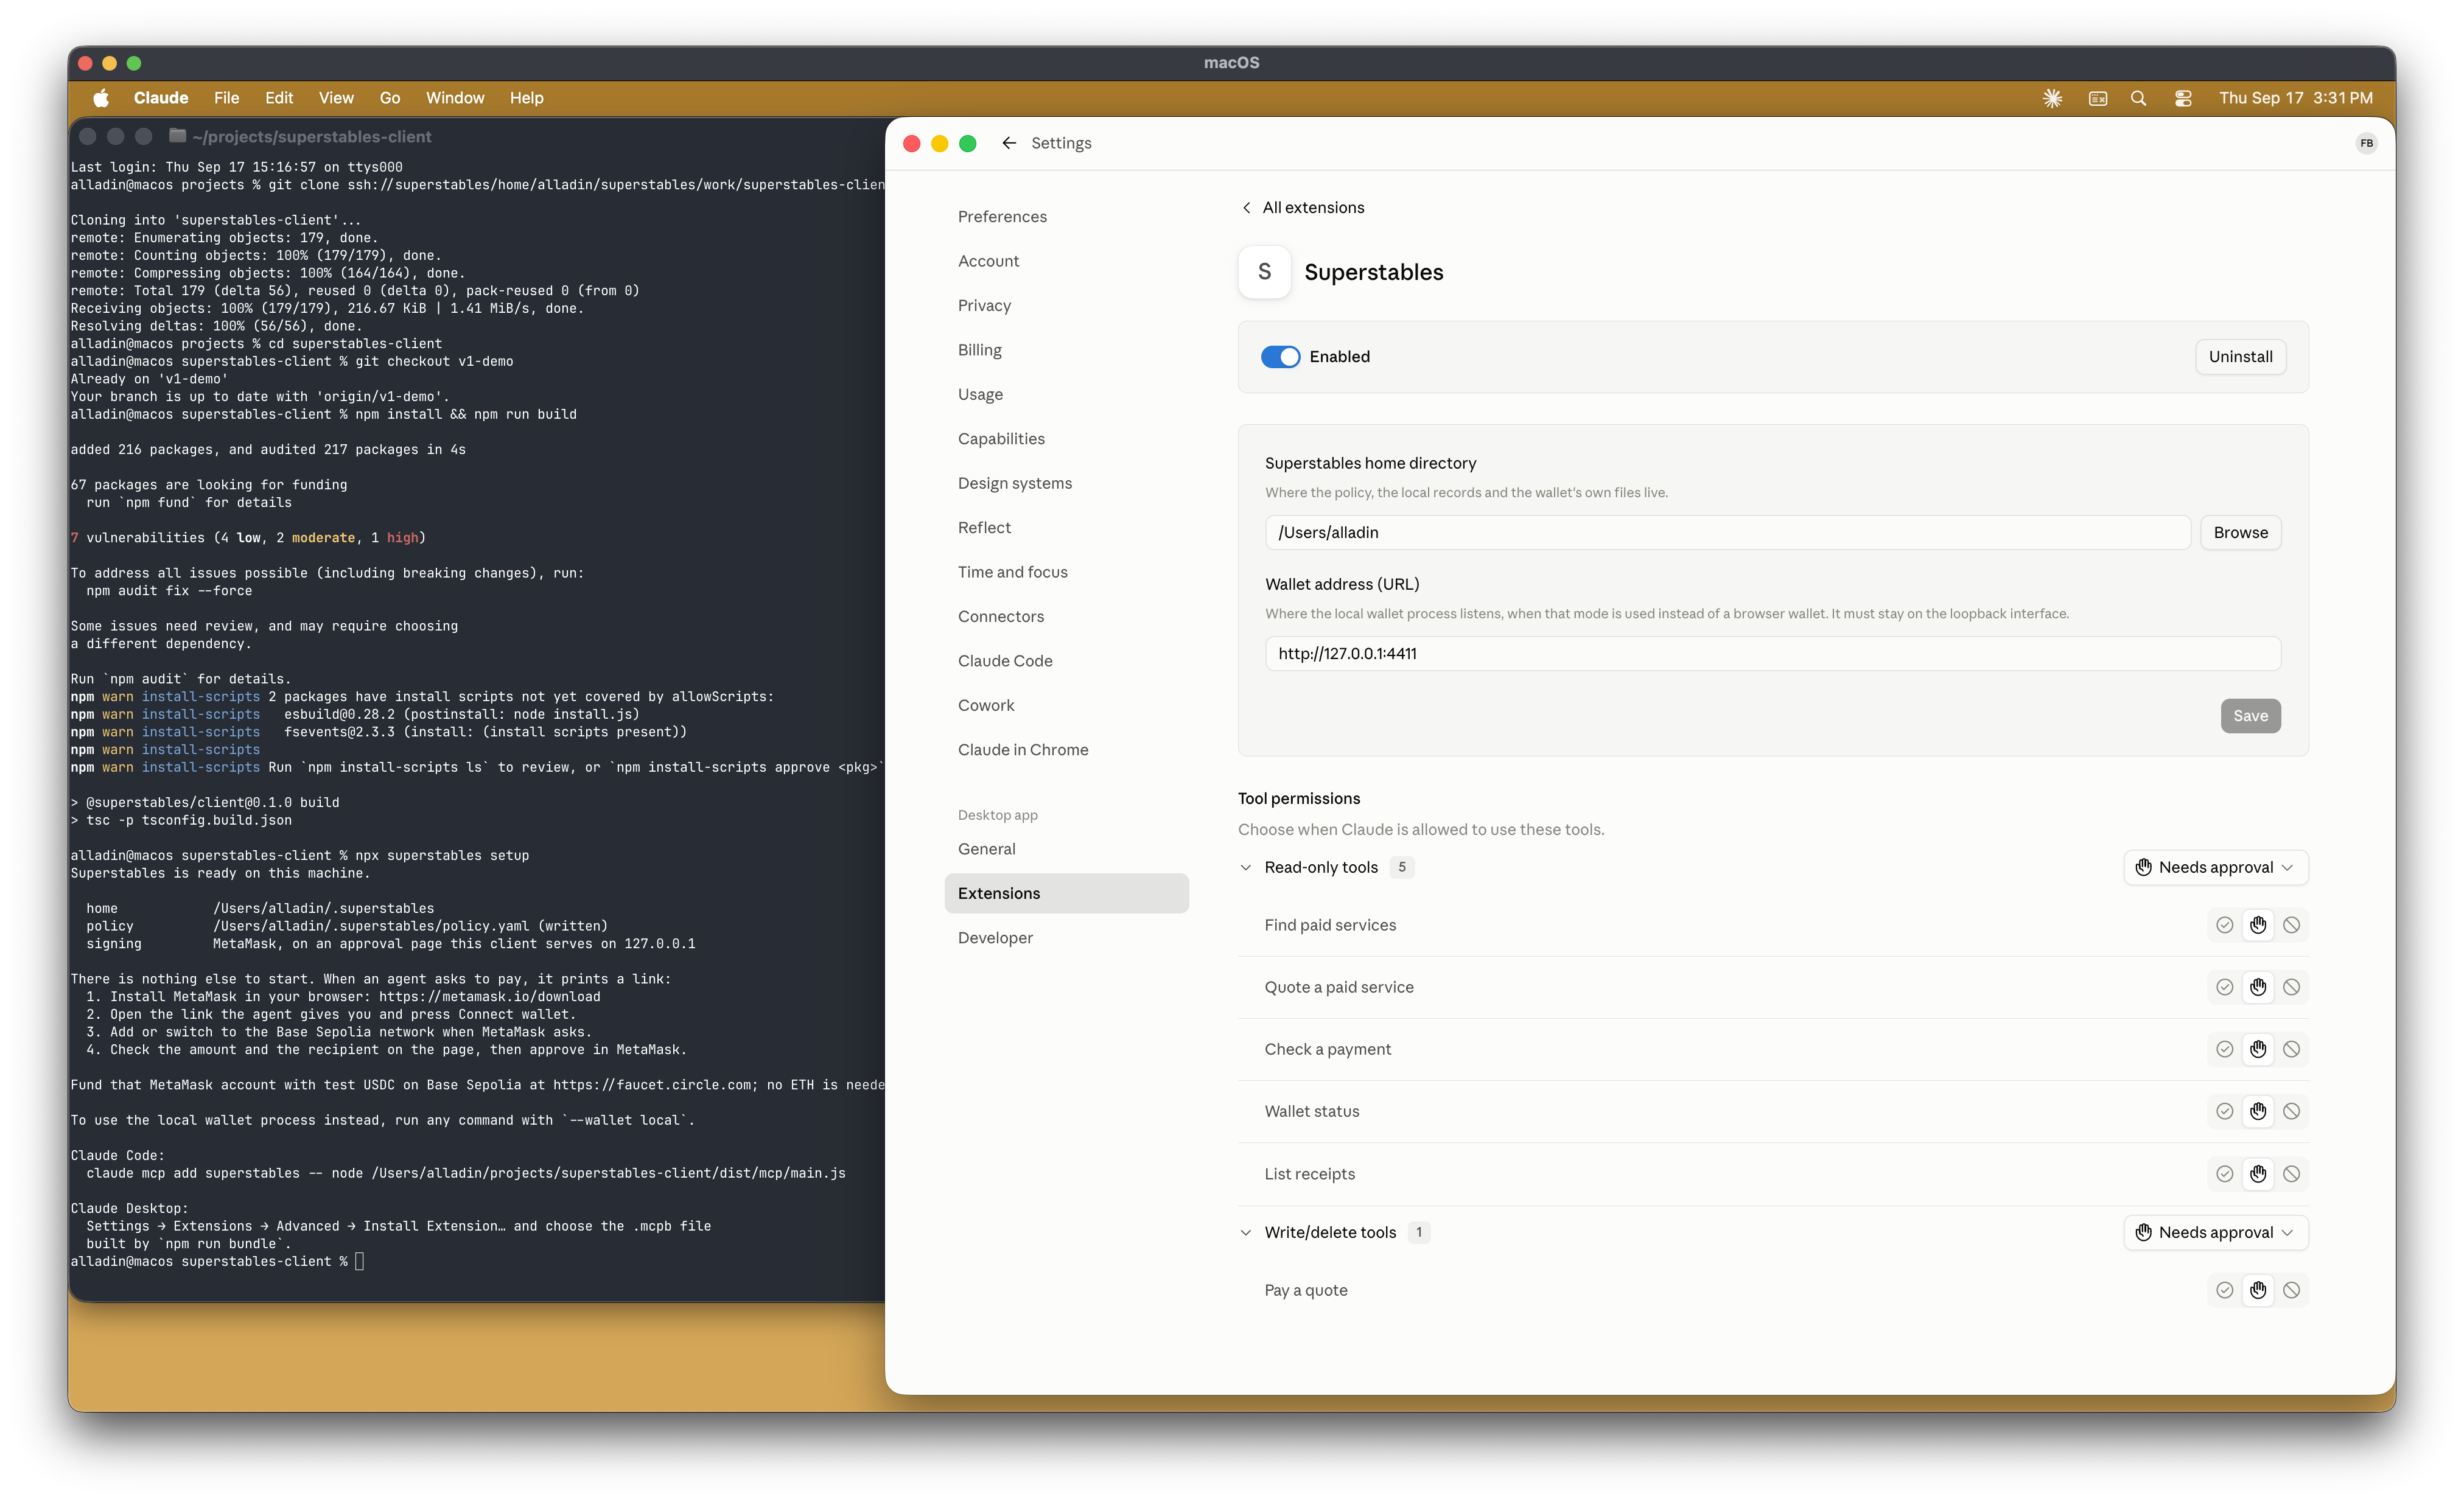Image resolution: width=2464 pixels, height=1502 pixels.
Task: Select needs-approval hand for Pay a quote
Action: pyautogui.click(x=2258, y=1290)
